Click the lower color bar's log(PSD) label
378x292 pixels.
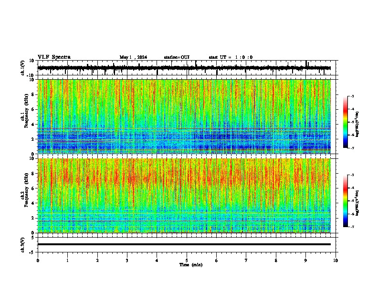(x=357, y=202)
